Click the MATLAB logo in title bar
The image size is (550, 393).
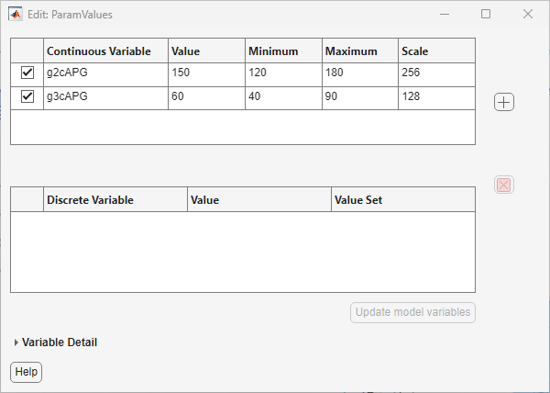[16, 15]
